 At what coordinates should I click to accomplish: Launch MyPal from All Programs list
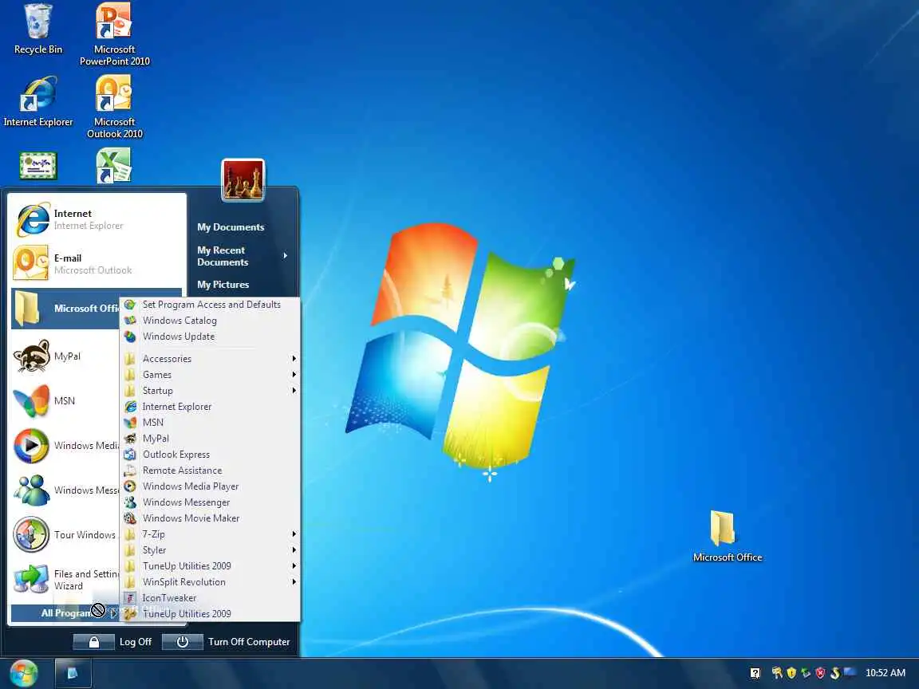pyautogui.click(x=211, y=439)
